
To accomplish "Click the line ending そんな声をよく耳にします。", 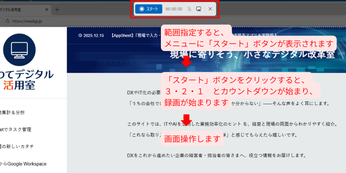I will 228,103.
